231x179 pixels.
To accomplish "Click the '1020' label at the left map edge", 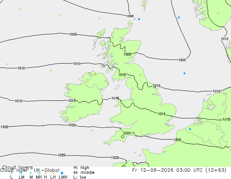I will (5, 127).
